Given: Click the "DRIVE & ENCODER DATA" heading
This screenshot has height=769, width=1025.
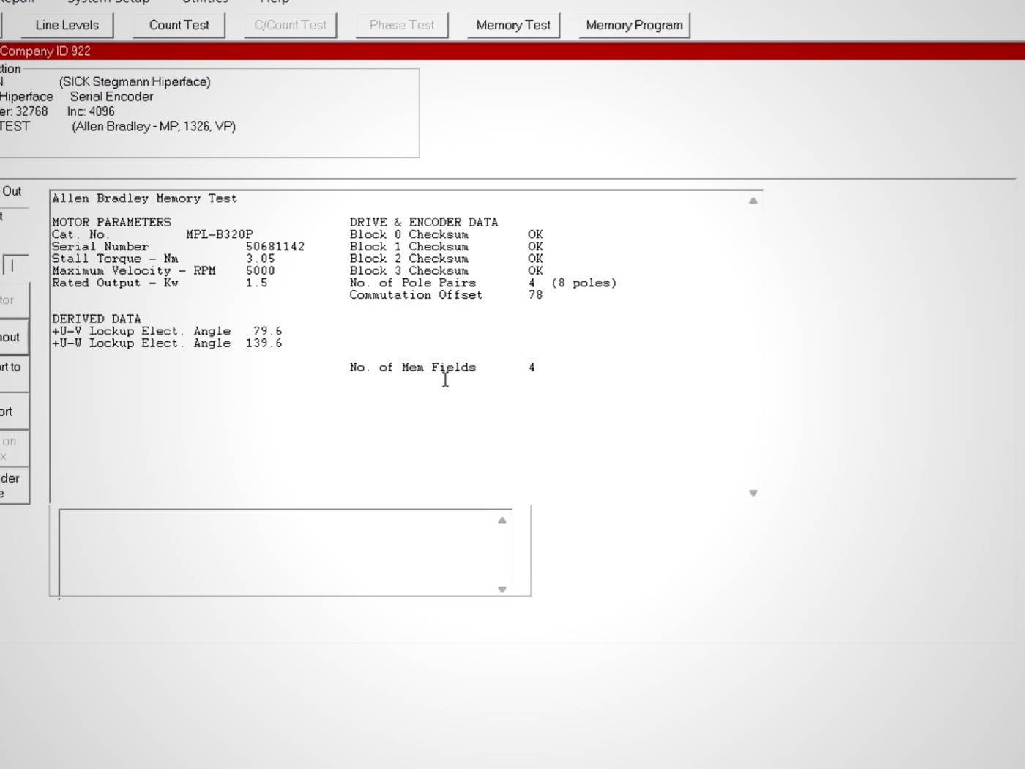Looking at the screenshot, I should 424,222.
